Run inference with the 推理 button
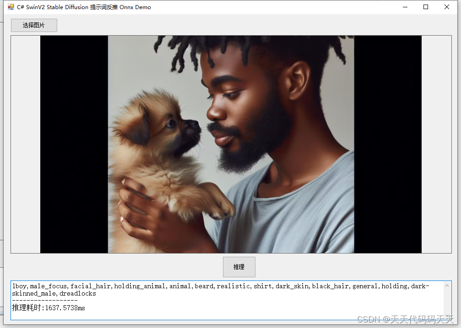 point(239,267)
